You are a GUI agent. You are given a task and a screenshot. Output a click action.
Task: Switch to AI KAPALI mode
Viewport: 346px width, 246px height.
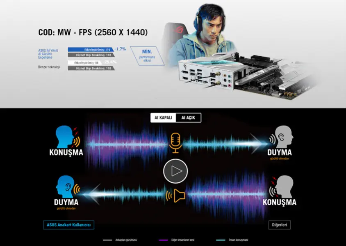click(x=163, y=118)
